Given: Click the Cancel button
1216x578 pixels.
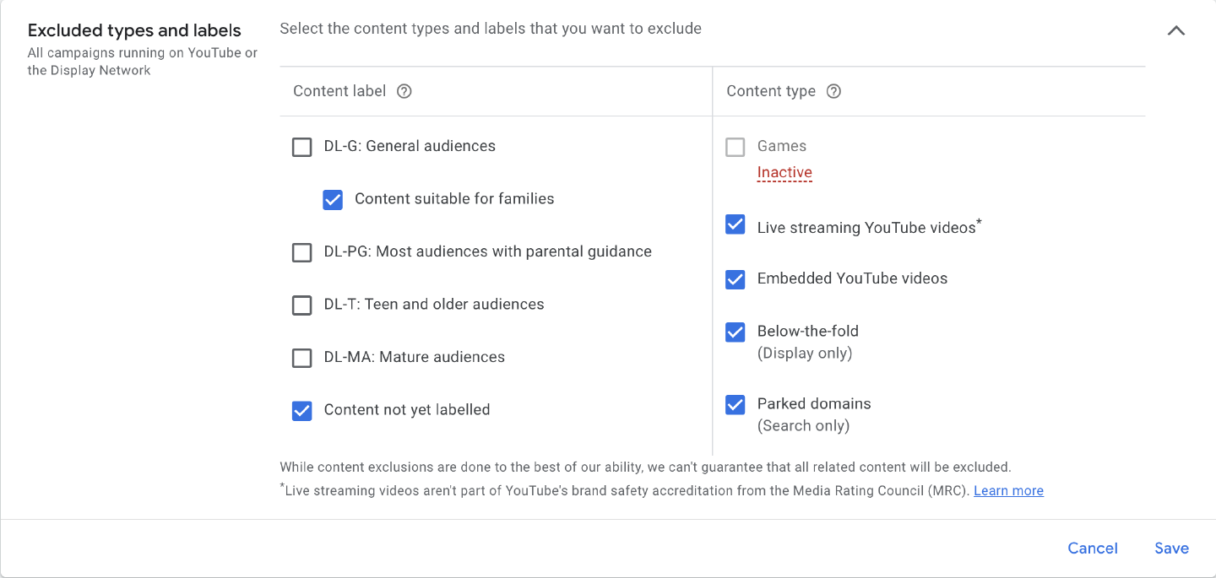Looking at the screenshot, I should click(x=1093, y=548).
